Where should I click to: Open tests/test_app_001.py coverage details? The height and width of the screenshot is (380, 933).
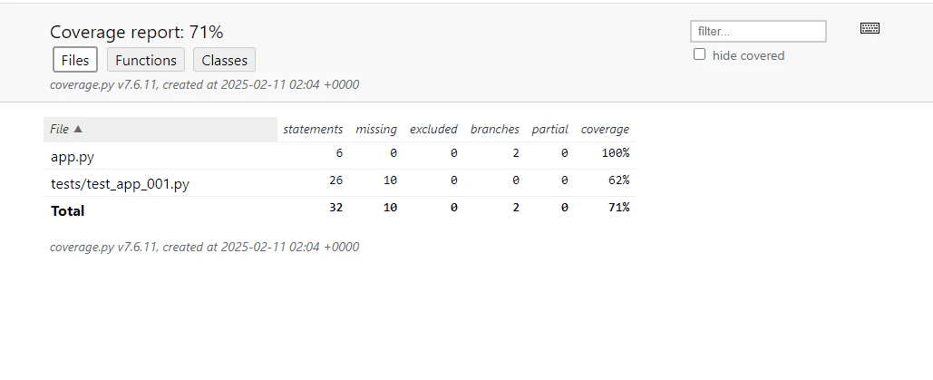click(121, 184)
